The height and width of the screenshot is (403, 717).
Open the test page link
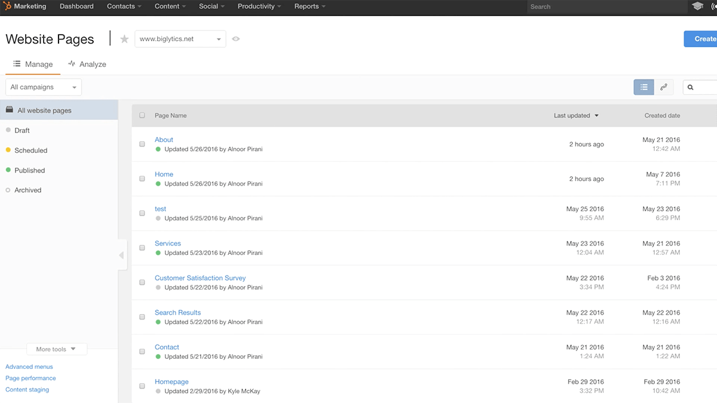click(x=160, y=209)
